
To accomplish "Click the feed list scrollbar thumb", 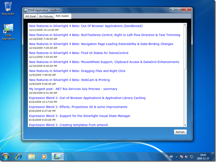I will click(x=185, y=48).
